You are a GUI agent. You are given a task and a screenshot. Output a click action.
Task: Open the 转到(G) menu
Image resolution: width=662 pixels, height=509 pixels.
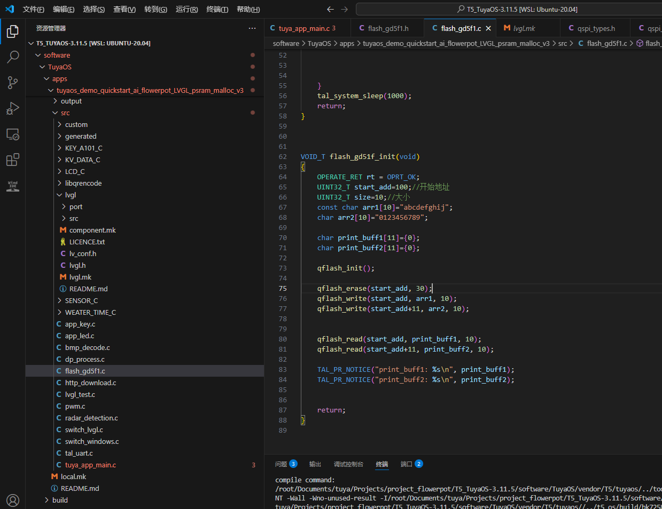pyautogui.click(x=155, y=9)
